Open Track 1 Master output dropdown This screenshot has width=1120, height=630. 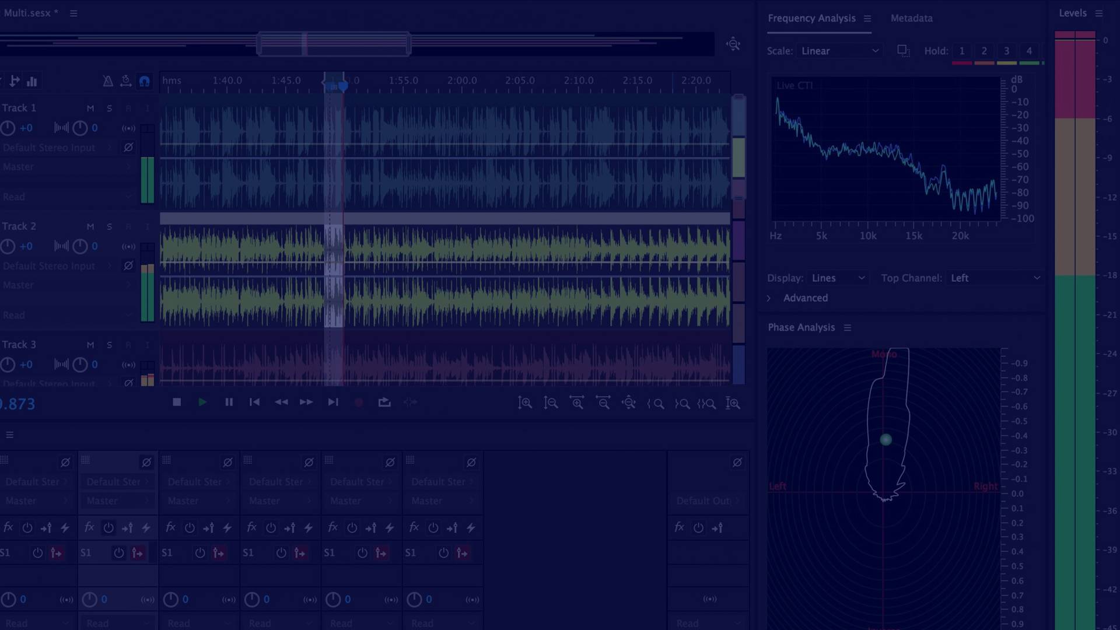tap(66, 167)
